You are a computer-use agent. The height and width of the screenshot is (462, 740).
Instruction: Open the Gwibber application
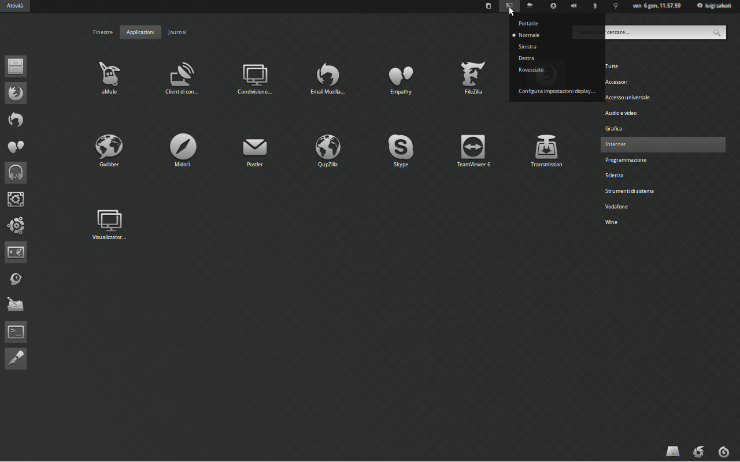coord(109,151)
